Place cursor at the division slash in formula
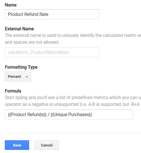 (48, 115)
